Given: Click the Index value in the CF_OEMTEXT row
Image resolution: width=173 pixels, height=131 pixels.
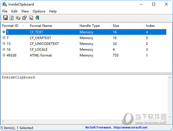Looking at the screenshot, I should click(x=147, y=38).
